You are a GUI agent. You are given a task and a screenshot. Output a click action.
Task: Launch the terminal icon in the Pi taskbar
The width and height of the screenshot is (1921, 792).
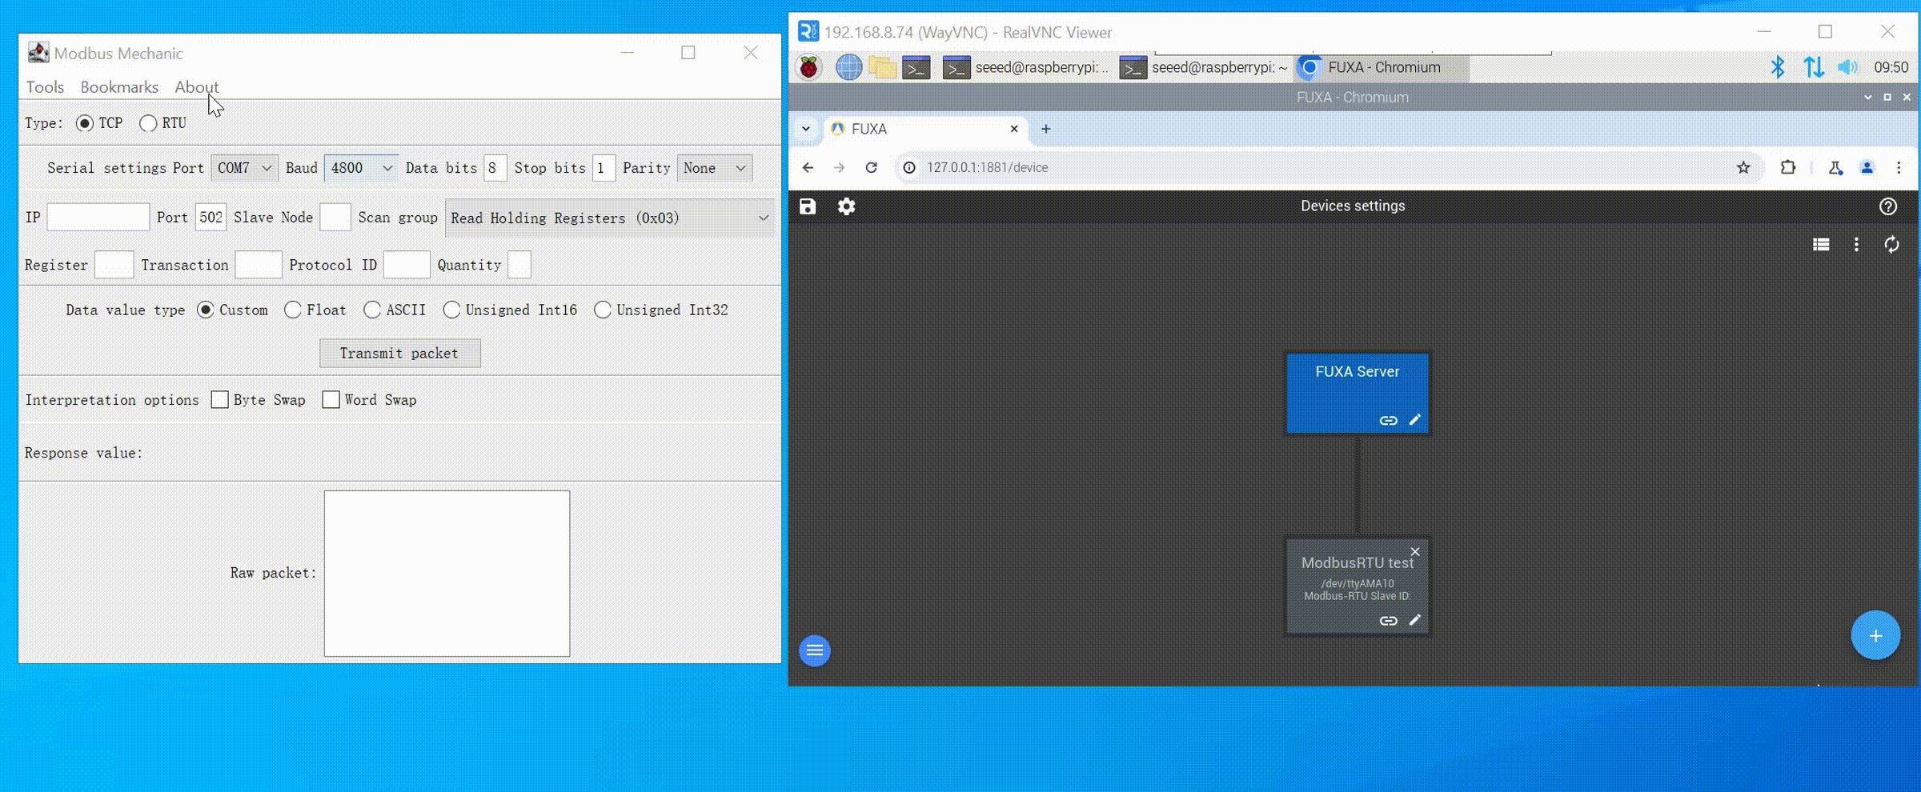pos(916,68)
